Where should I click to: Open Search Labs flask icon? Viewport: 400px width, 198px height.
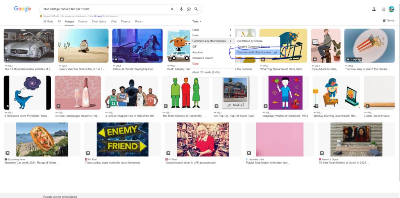coord(374,9)
